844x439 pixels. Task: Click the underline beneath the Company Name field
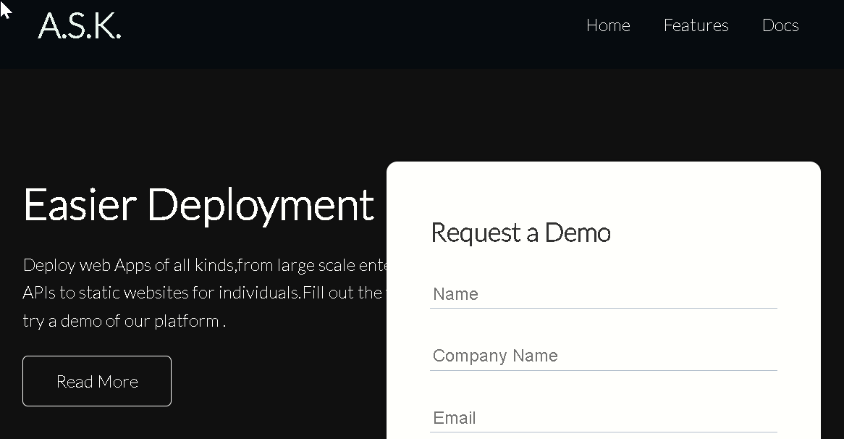[603, 370]
